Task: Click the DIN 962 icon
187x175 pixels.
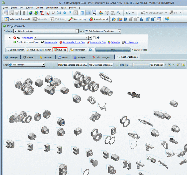Action: pos(53,13)
